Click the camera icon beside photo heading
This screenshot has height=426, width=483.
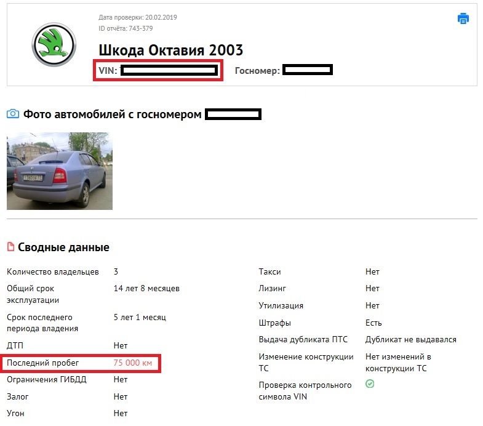point(12,114)
